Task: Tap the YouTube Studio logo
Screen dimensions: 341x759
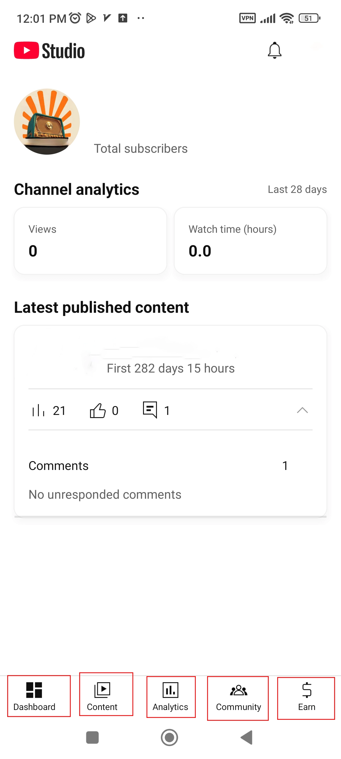Action: pos(50,51)
